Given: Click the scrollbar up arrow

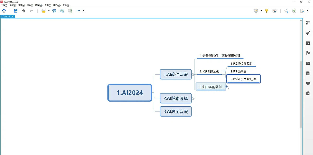Looking at the screenshot, I should coord(301,20).
